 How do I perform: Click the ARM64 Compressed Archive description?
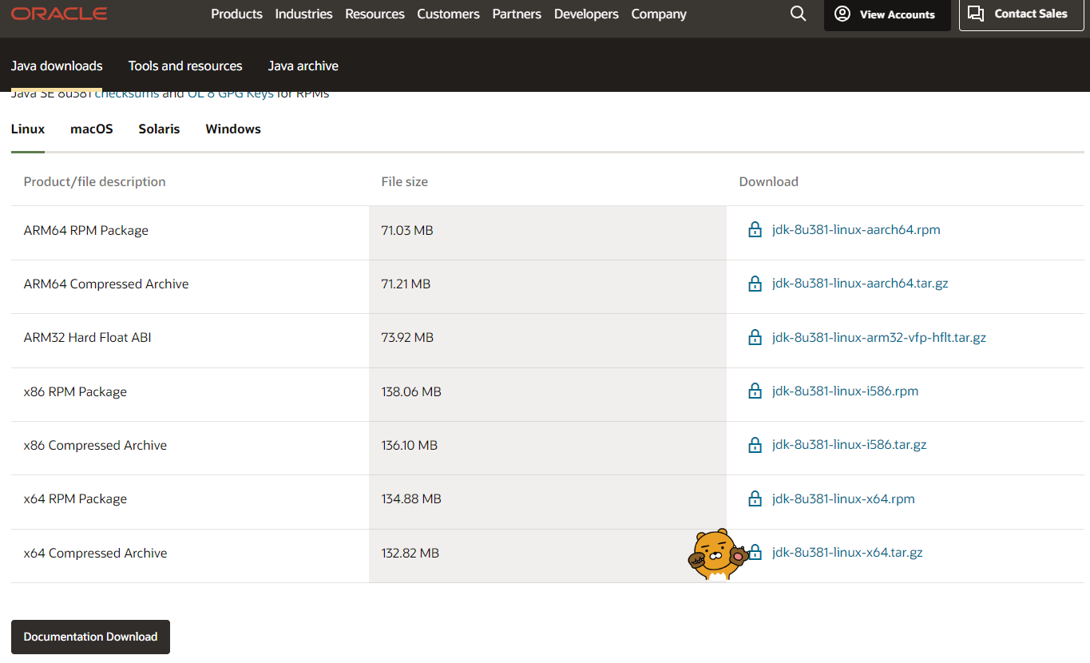(106, 284)
